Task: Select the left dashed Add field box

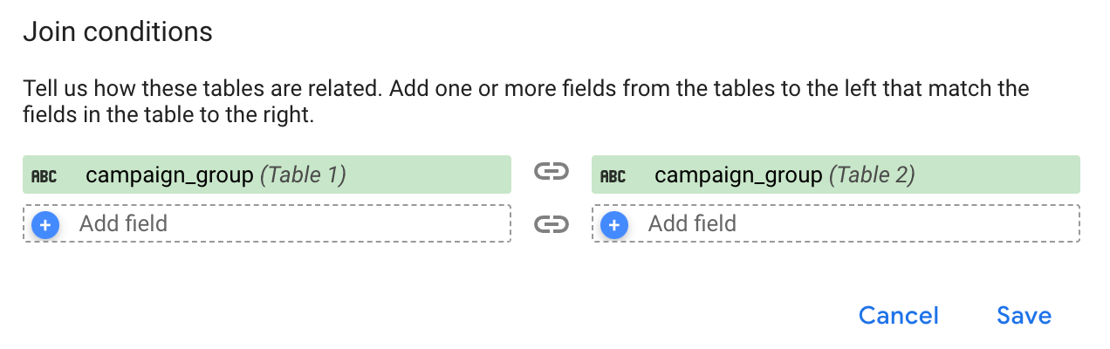Action: coord(267,223)
